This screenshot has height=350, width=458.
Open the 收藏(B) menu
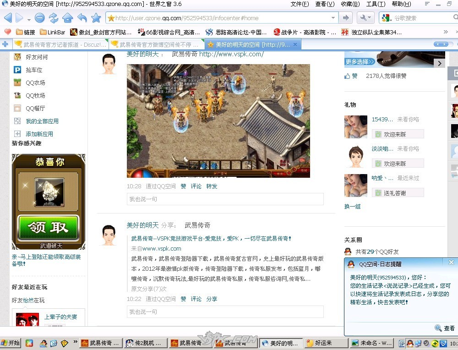click(350, 4)
